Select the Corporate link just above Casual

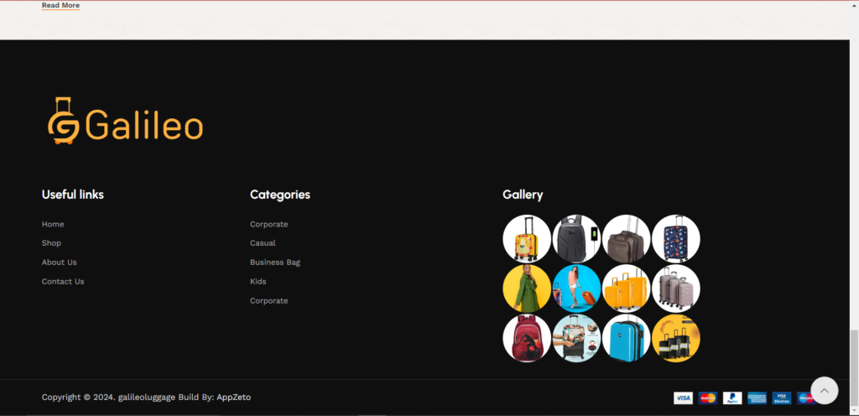(x=269, y=225)
